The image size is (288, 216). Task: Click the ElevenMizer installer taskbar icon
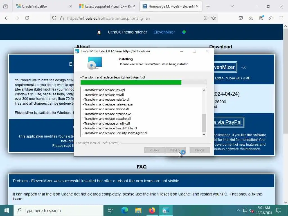tap(166, 210)
